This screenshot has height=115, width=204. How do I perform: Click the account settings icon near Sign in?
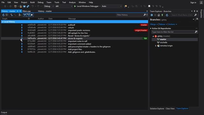[x=201, y=3]
